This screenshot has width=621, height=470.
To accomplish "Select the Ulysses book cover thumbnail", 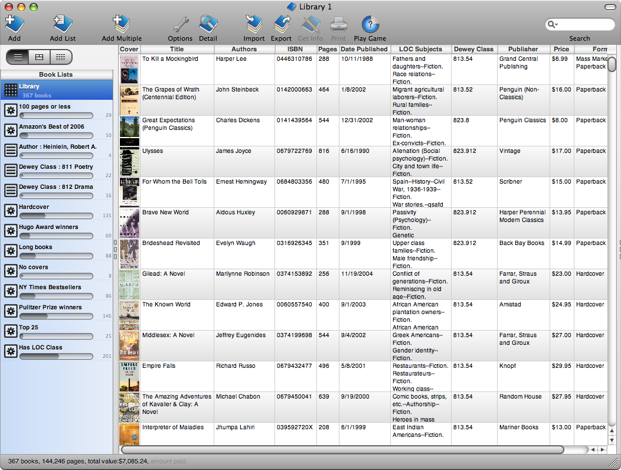I will (x=129, y=161).
